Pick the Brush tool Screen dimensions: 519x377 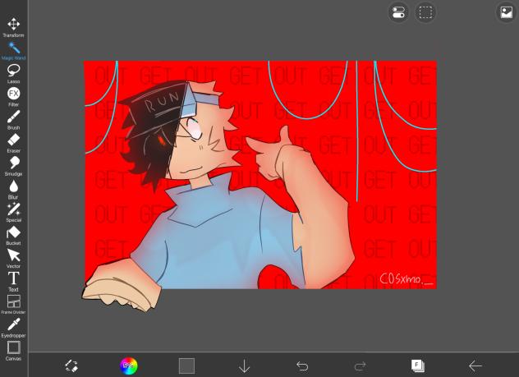(x=14, y=120)
